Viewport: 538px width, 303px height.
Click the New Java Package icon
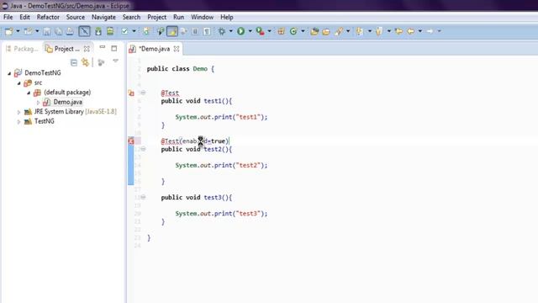pyautogui.click(x=281, y=31)
